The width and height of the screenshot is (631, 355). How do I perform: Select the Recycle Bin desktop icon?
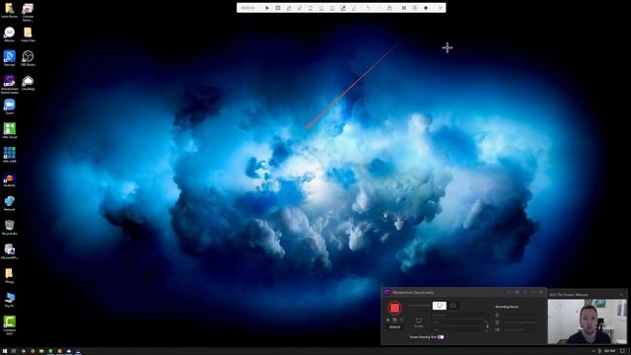pos(9,228)
